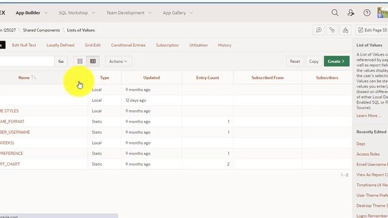Open the list ending in AME_FORMAT
The image size is (388, 218).
(12, 122)
